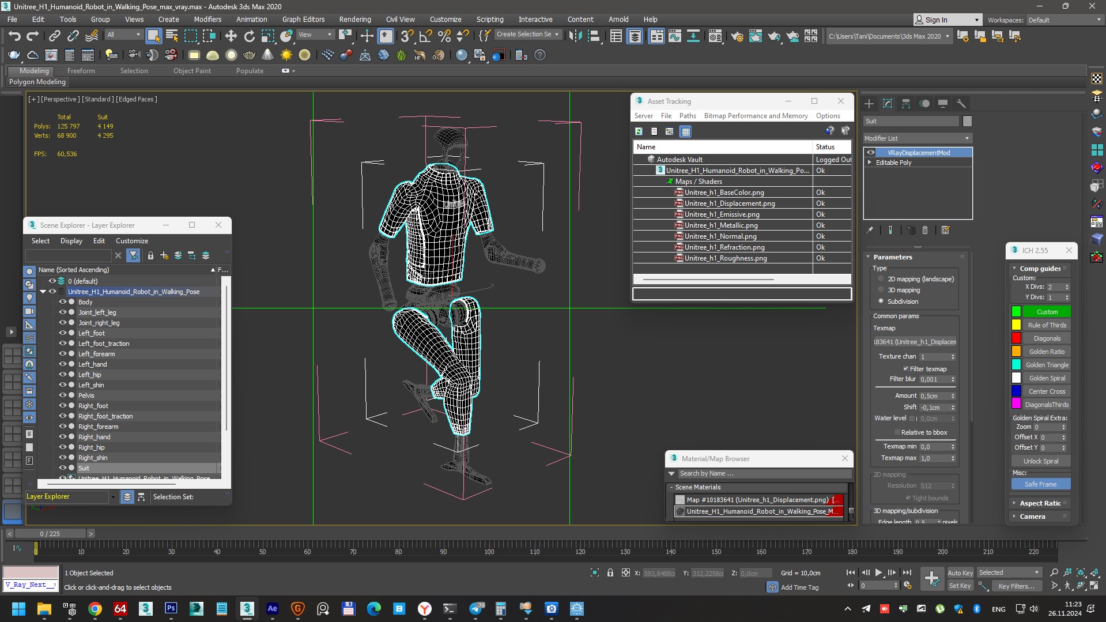This screenshot has height=622, width=1106.
Task: Expand the Editable Poly stack entry
Action: 870,163
